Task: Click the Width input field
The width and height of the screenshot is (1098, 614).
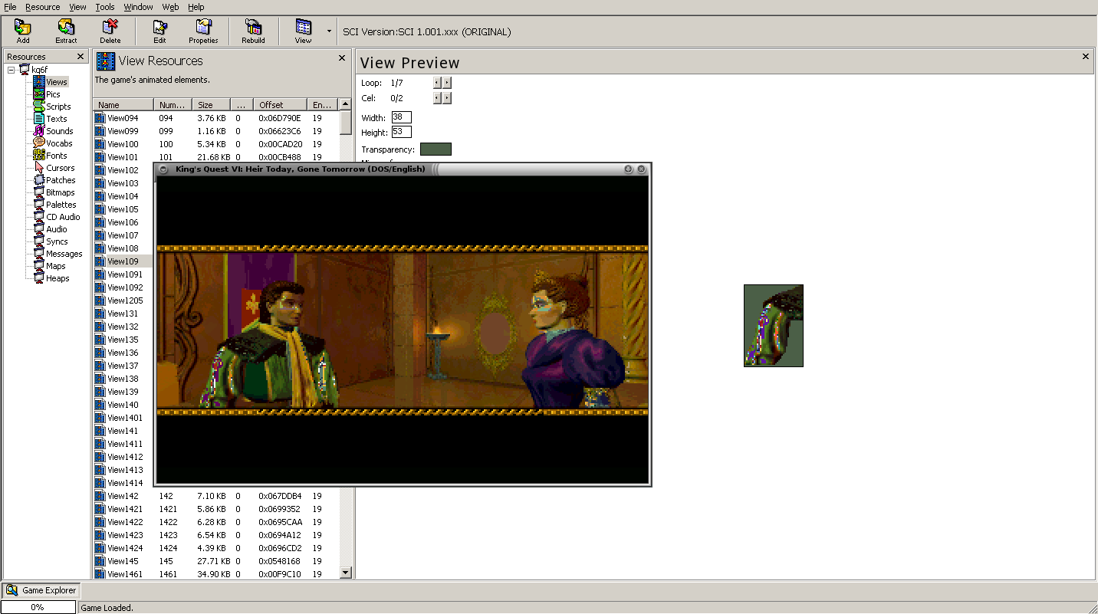Action: point(402,117)
